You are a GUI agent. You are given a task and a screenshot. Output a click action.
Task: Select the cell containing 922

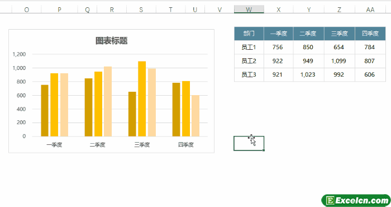279,61
